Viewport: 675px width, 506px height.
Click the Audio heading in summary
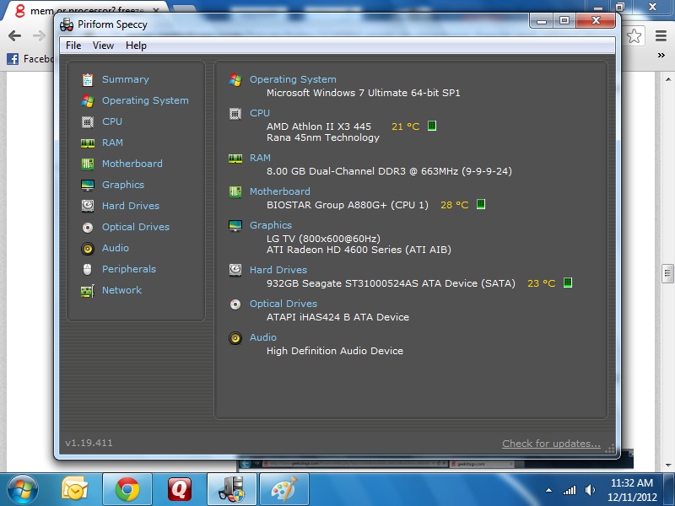pyautogui.click(x=263, y=337)
